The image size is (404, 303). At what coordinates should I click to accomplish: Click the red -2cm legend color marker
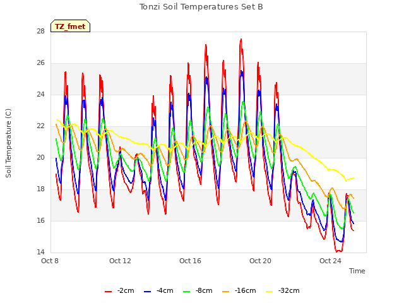108,292
